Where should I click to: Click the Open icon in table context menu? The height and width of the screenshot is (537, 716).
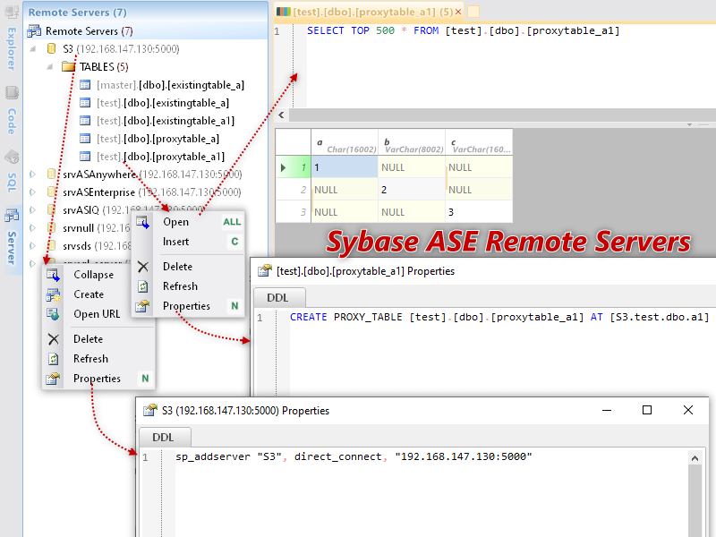[x=142, y=222]
